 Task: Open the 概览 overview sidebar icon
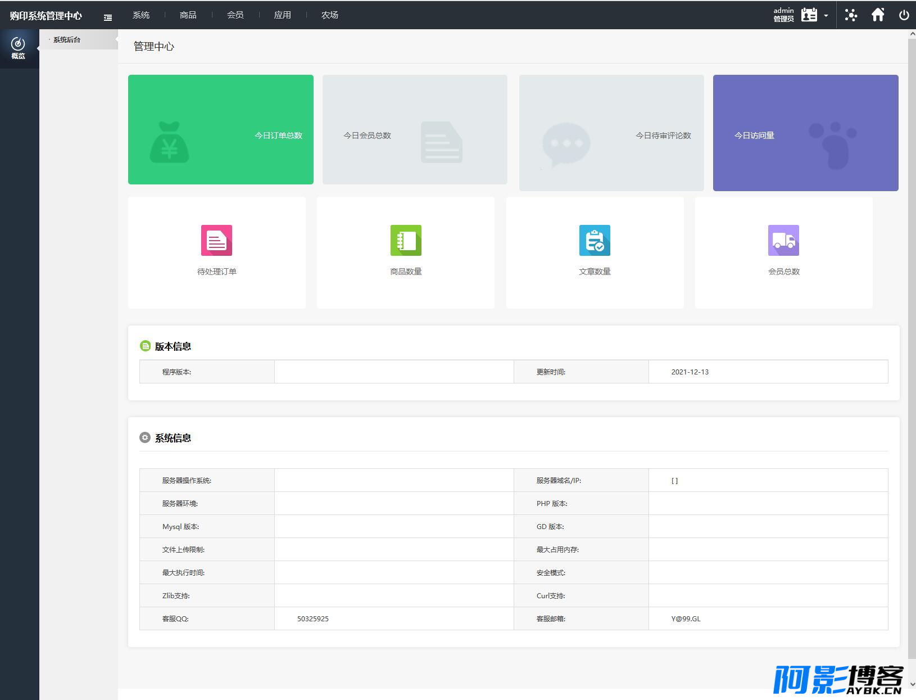(19, 48)
